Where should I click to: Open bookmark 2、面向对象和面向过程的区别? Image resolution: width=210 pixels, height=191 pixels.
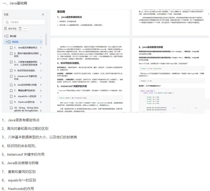[x=26, y=55]
